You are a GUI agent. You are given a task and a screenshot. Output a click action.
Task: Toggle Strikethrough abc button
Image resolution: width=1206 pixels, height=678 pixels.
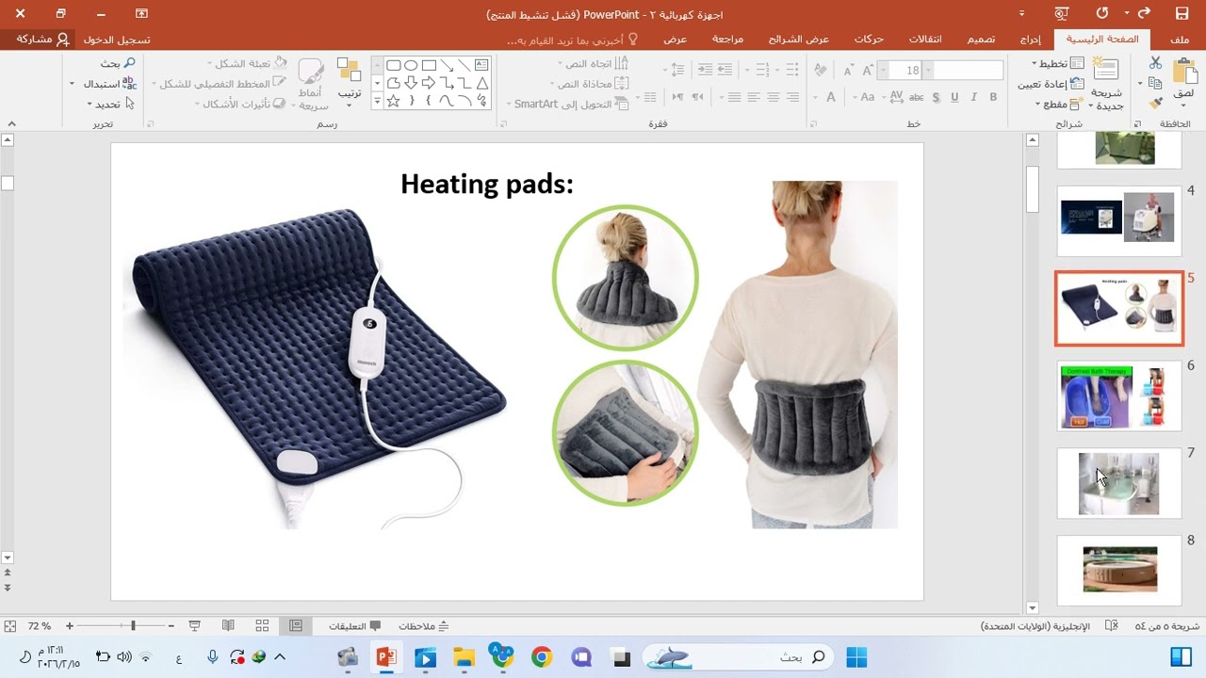point(916,97)
